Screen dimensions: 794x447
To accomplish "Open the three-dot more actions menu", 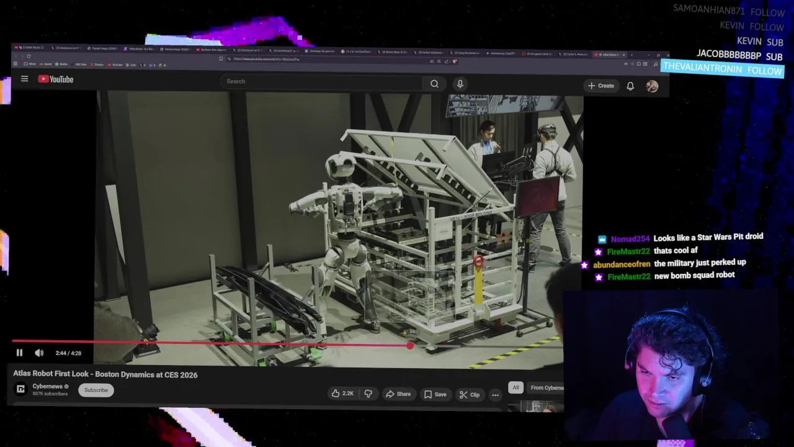I will (x=495, y=395).
